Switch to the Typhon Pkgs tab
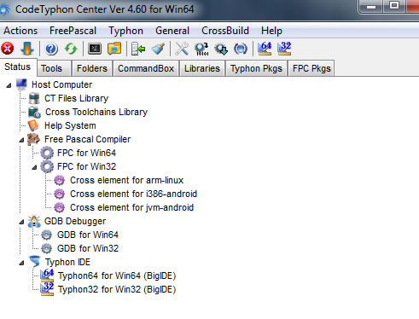The width and height of the screenshot is (419, 319). (256, 68)
